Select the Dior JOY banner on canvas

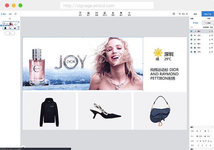(83, 64)
